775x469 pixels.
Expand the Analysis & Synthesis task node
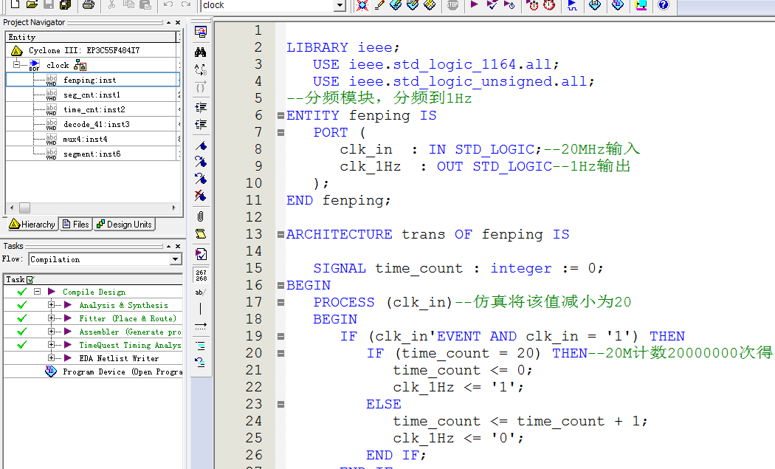[52, 305]
